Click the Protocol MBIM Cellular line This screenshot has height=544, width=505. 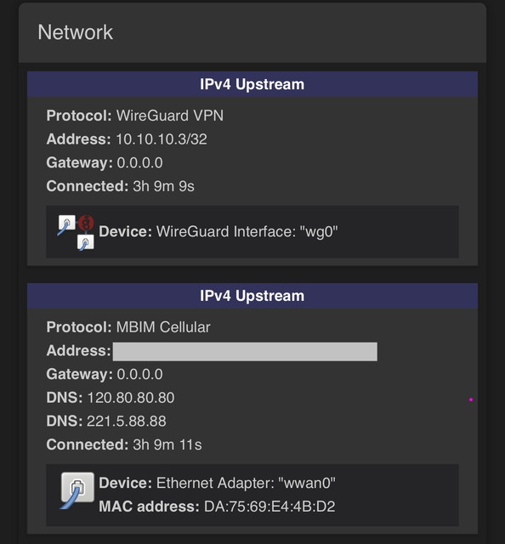(128, 327)
